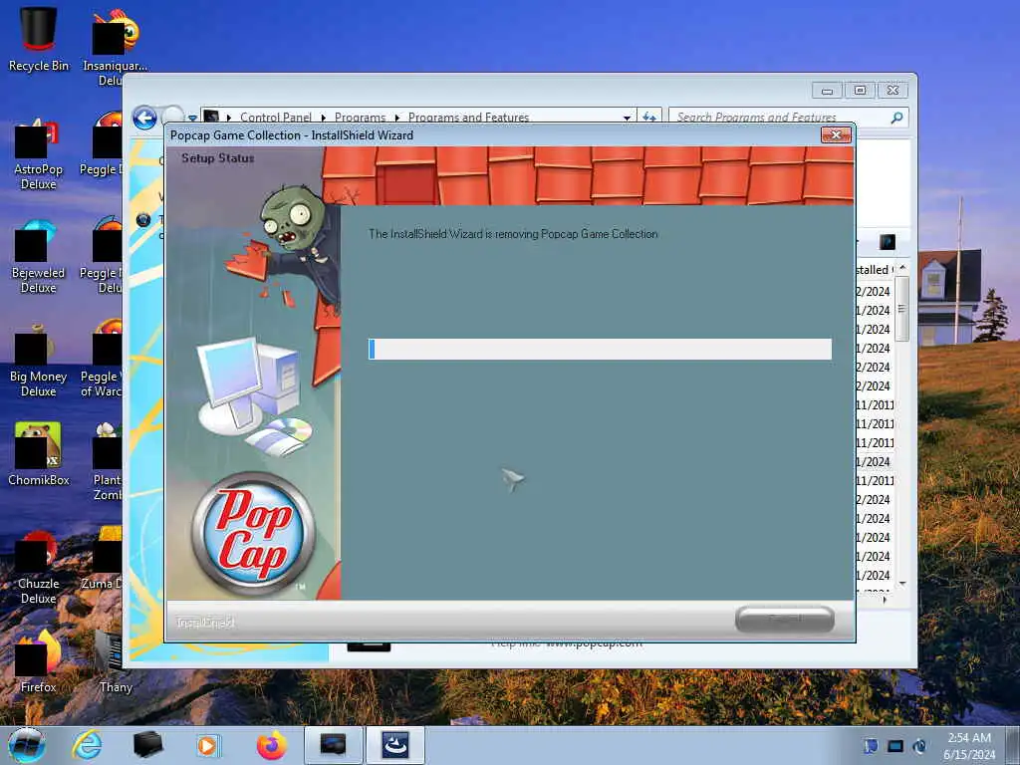Open the taskbar clock showing 2:54 AM
This screenshot has height=765, width=1020.
[x=969, y=745]
